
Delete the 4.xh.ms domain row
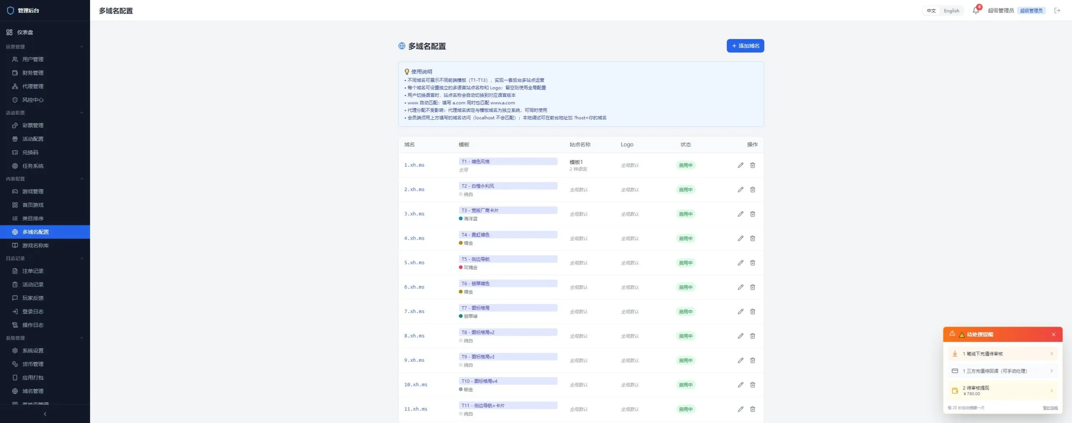pyautogui.click(x=752, y=238)
